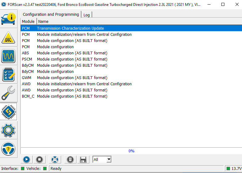
Task: Open the Tests checklist section
Action: (9, 74)
